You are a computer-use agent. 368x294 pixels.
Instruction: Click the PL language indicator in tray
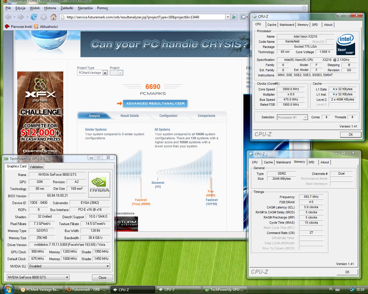click(x=331, y=289)
